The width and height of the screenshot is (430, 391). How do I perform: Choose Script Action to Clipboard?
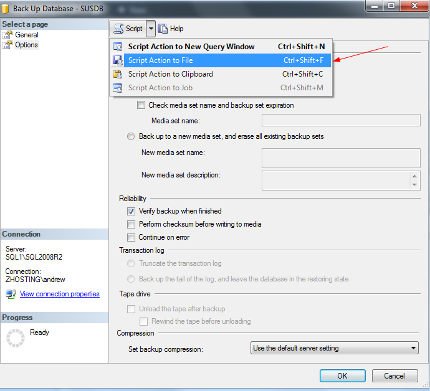(x=221, y=74)
